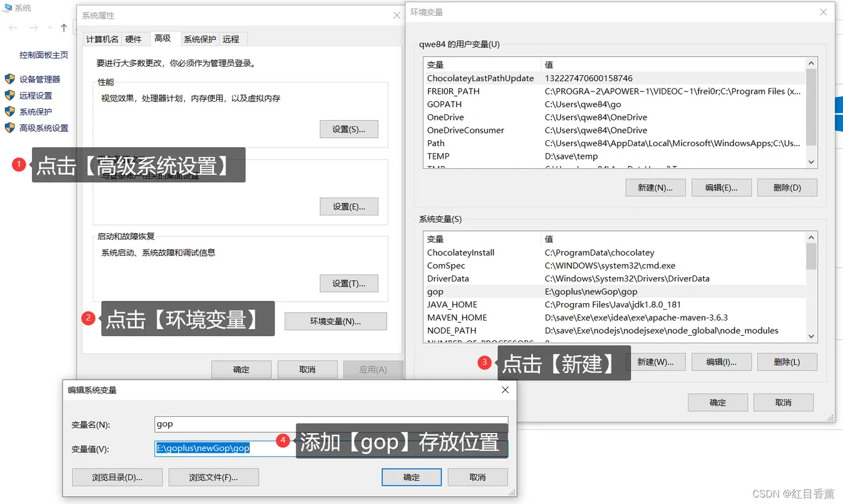Viewport: 843px width, 504px height.
Task: Click the 变量 column header in system variables
Action: 482,239
